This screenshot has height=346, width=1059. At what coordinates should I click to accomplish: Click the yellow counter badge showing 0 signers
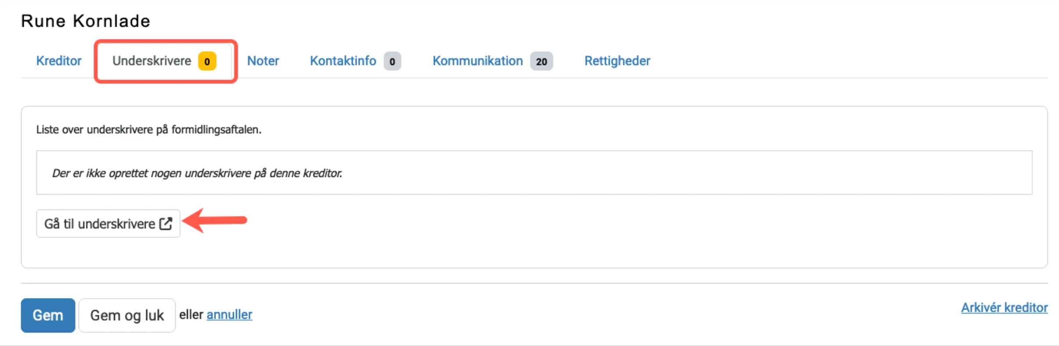click(x=207, y=61)
